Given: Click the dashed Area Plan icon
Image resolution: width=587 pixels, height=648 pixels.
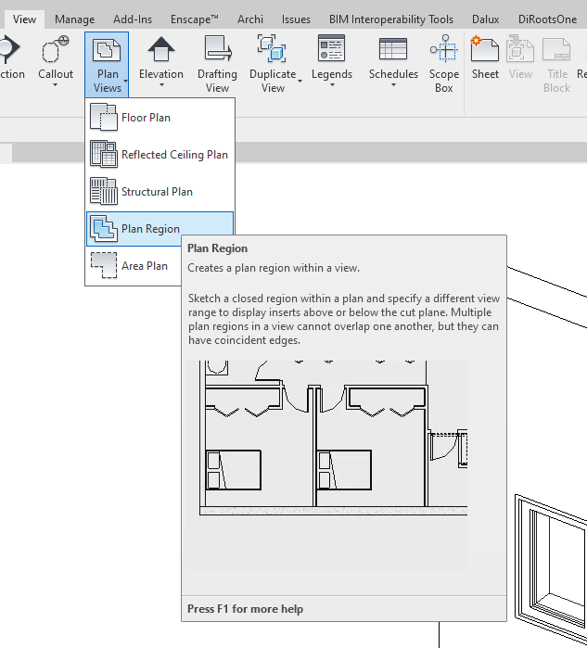Looking at the screenshot, I should [x=103, y=265].
